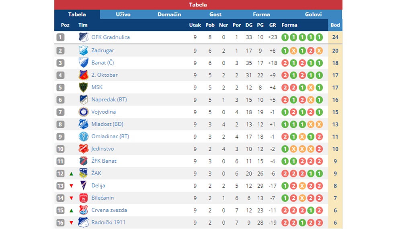This screenshot has width=402, height=229.
Task: Open the Omladinac (RT) team link
Action: (x=110, y=137)
